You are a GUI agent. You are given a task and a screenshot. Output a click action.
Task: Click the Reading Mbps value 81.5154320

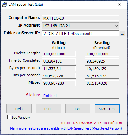point(102,83)
